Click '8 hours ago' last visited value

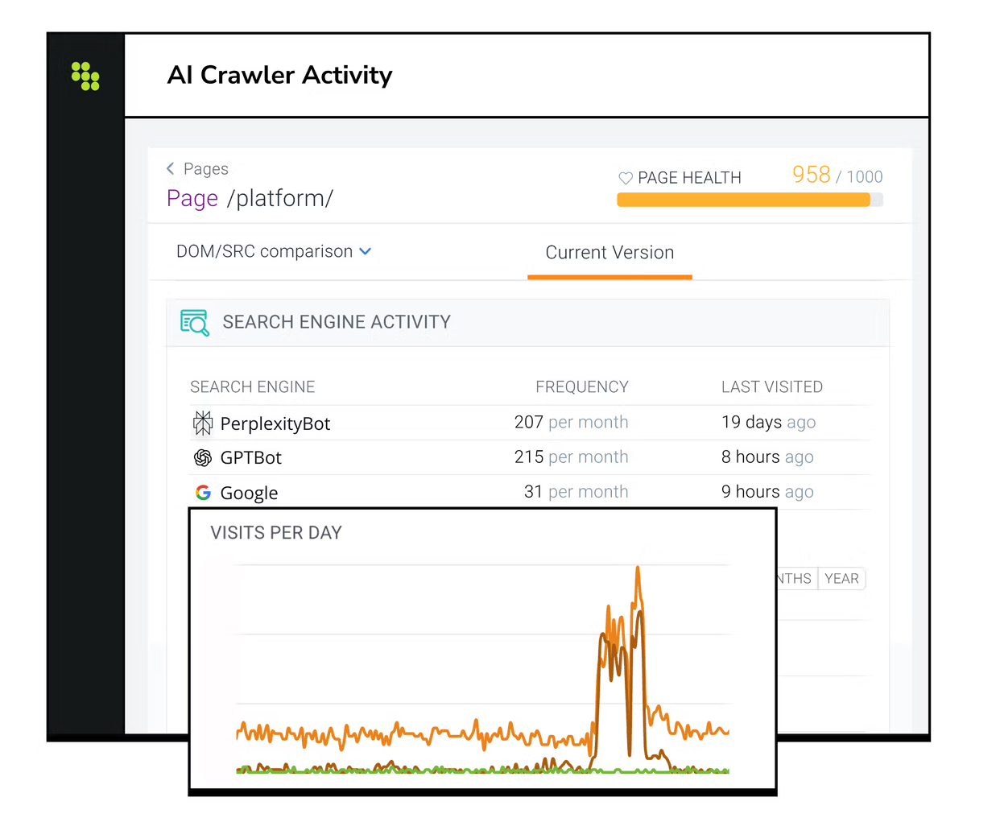[767, 457]
